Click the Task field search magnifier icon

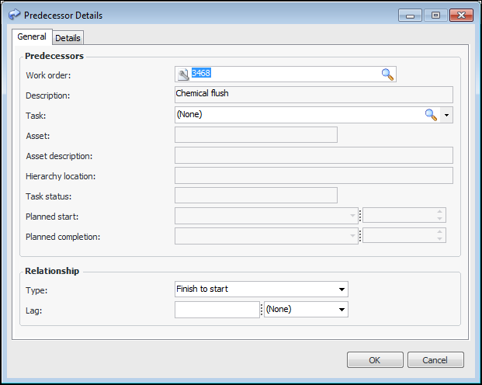pyautogui.click(x=431, y=115)
